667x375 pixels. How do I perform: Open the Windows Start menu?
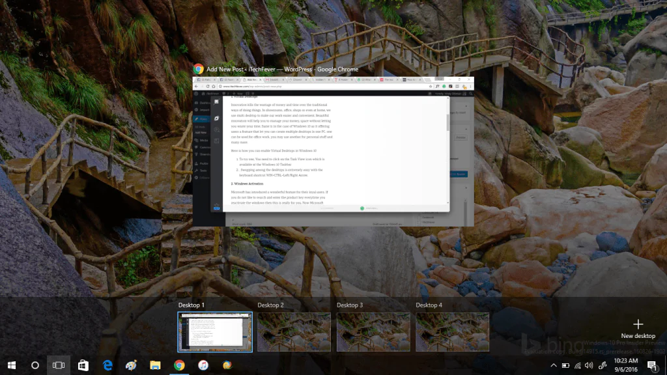(12, 365)
